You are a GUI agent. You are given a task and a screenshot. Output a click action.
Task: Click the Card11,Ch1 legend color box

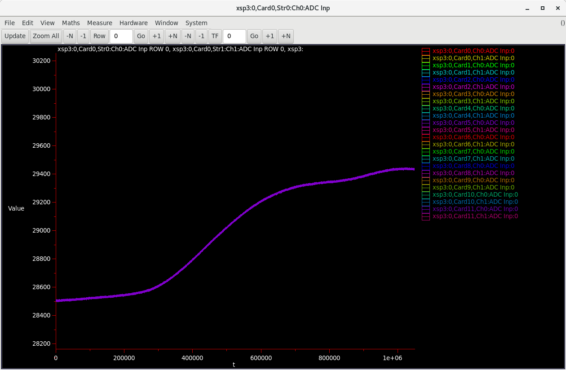tap(426, 216)
